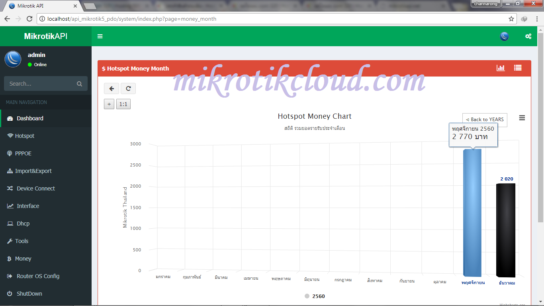The height and width of the screenshot is (306, 544).
Task: Select the Mikrotik API browser tab
Action: click(x=43, y=6)
